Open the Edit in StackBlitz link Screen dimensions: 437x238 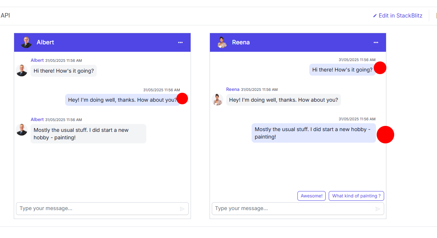pyautogui.click(x=398, y=16)
